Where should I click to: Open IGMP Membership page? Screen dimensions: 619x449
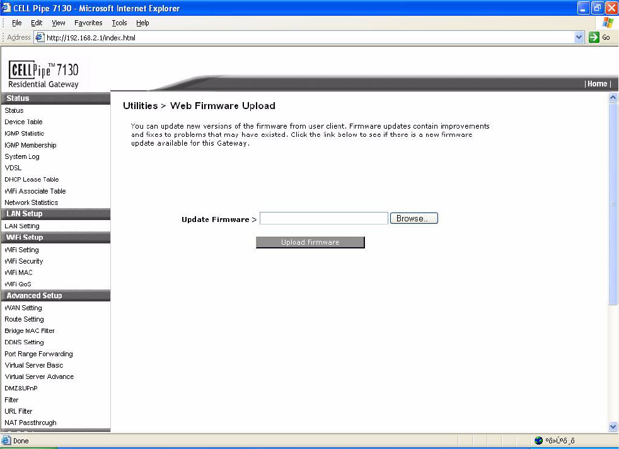(x=30, y=145)
